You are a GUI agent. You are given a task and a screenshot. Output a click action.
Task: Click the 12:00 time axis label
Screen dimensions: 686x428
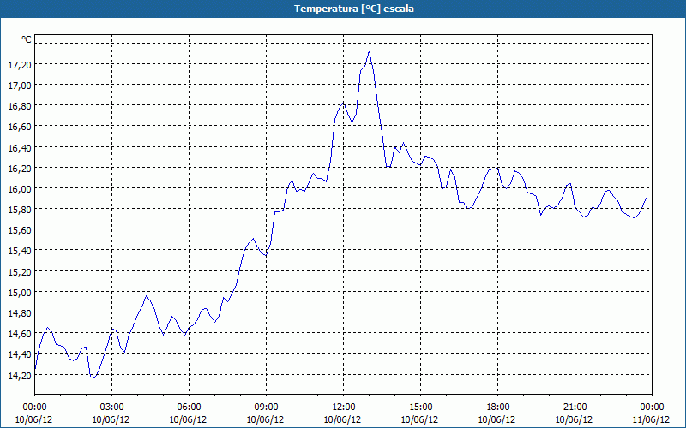click(x=344, y=407)
